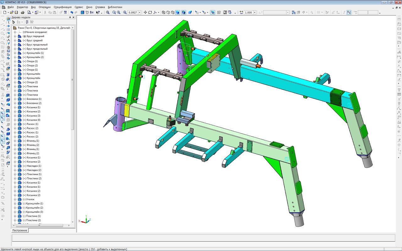The height and width of the screenshot is (251, 402).
Task: Click the 1.000 step value field
Action: [x=248, y=13]
